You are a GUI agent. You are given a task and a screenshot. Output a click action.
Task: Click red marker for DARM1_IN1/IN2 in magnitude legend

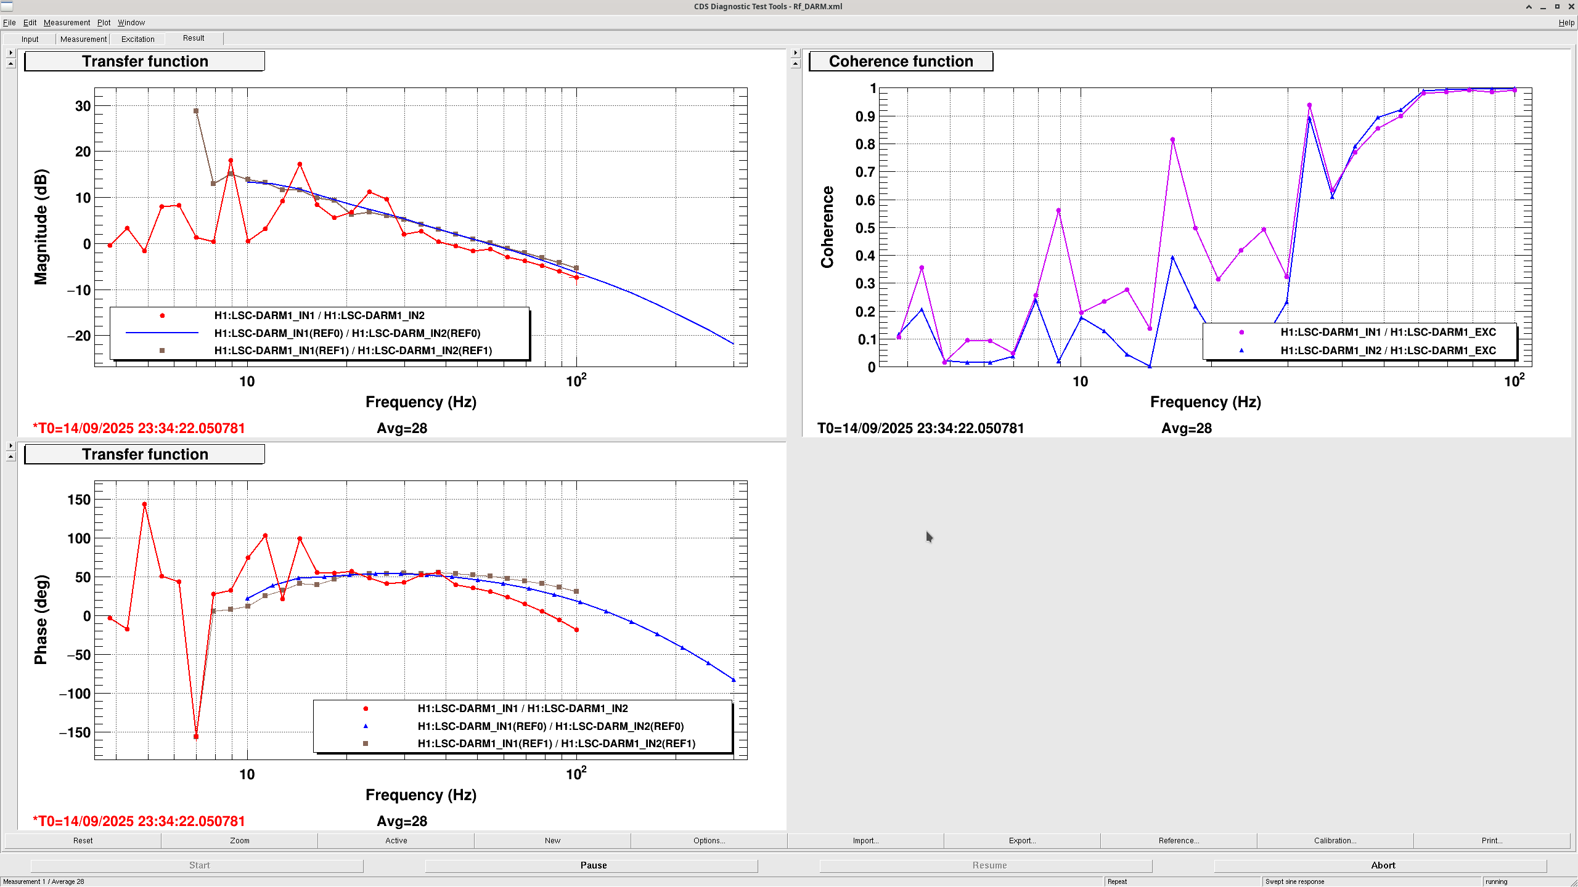(x=162, y=315)
